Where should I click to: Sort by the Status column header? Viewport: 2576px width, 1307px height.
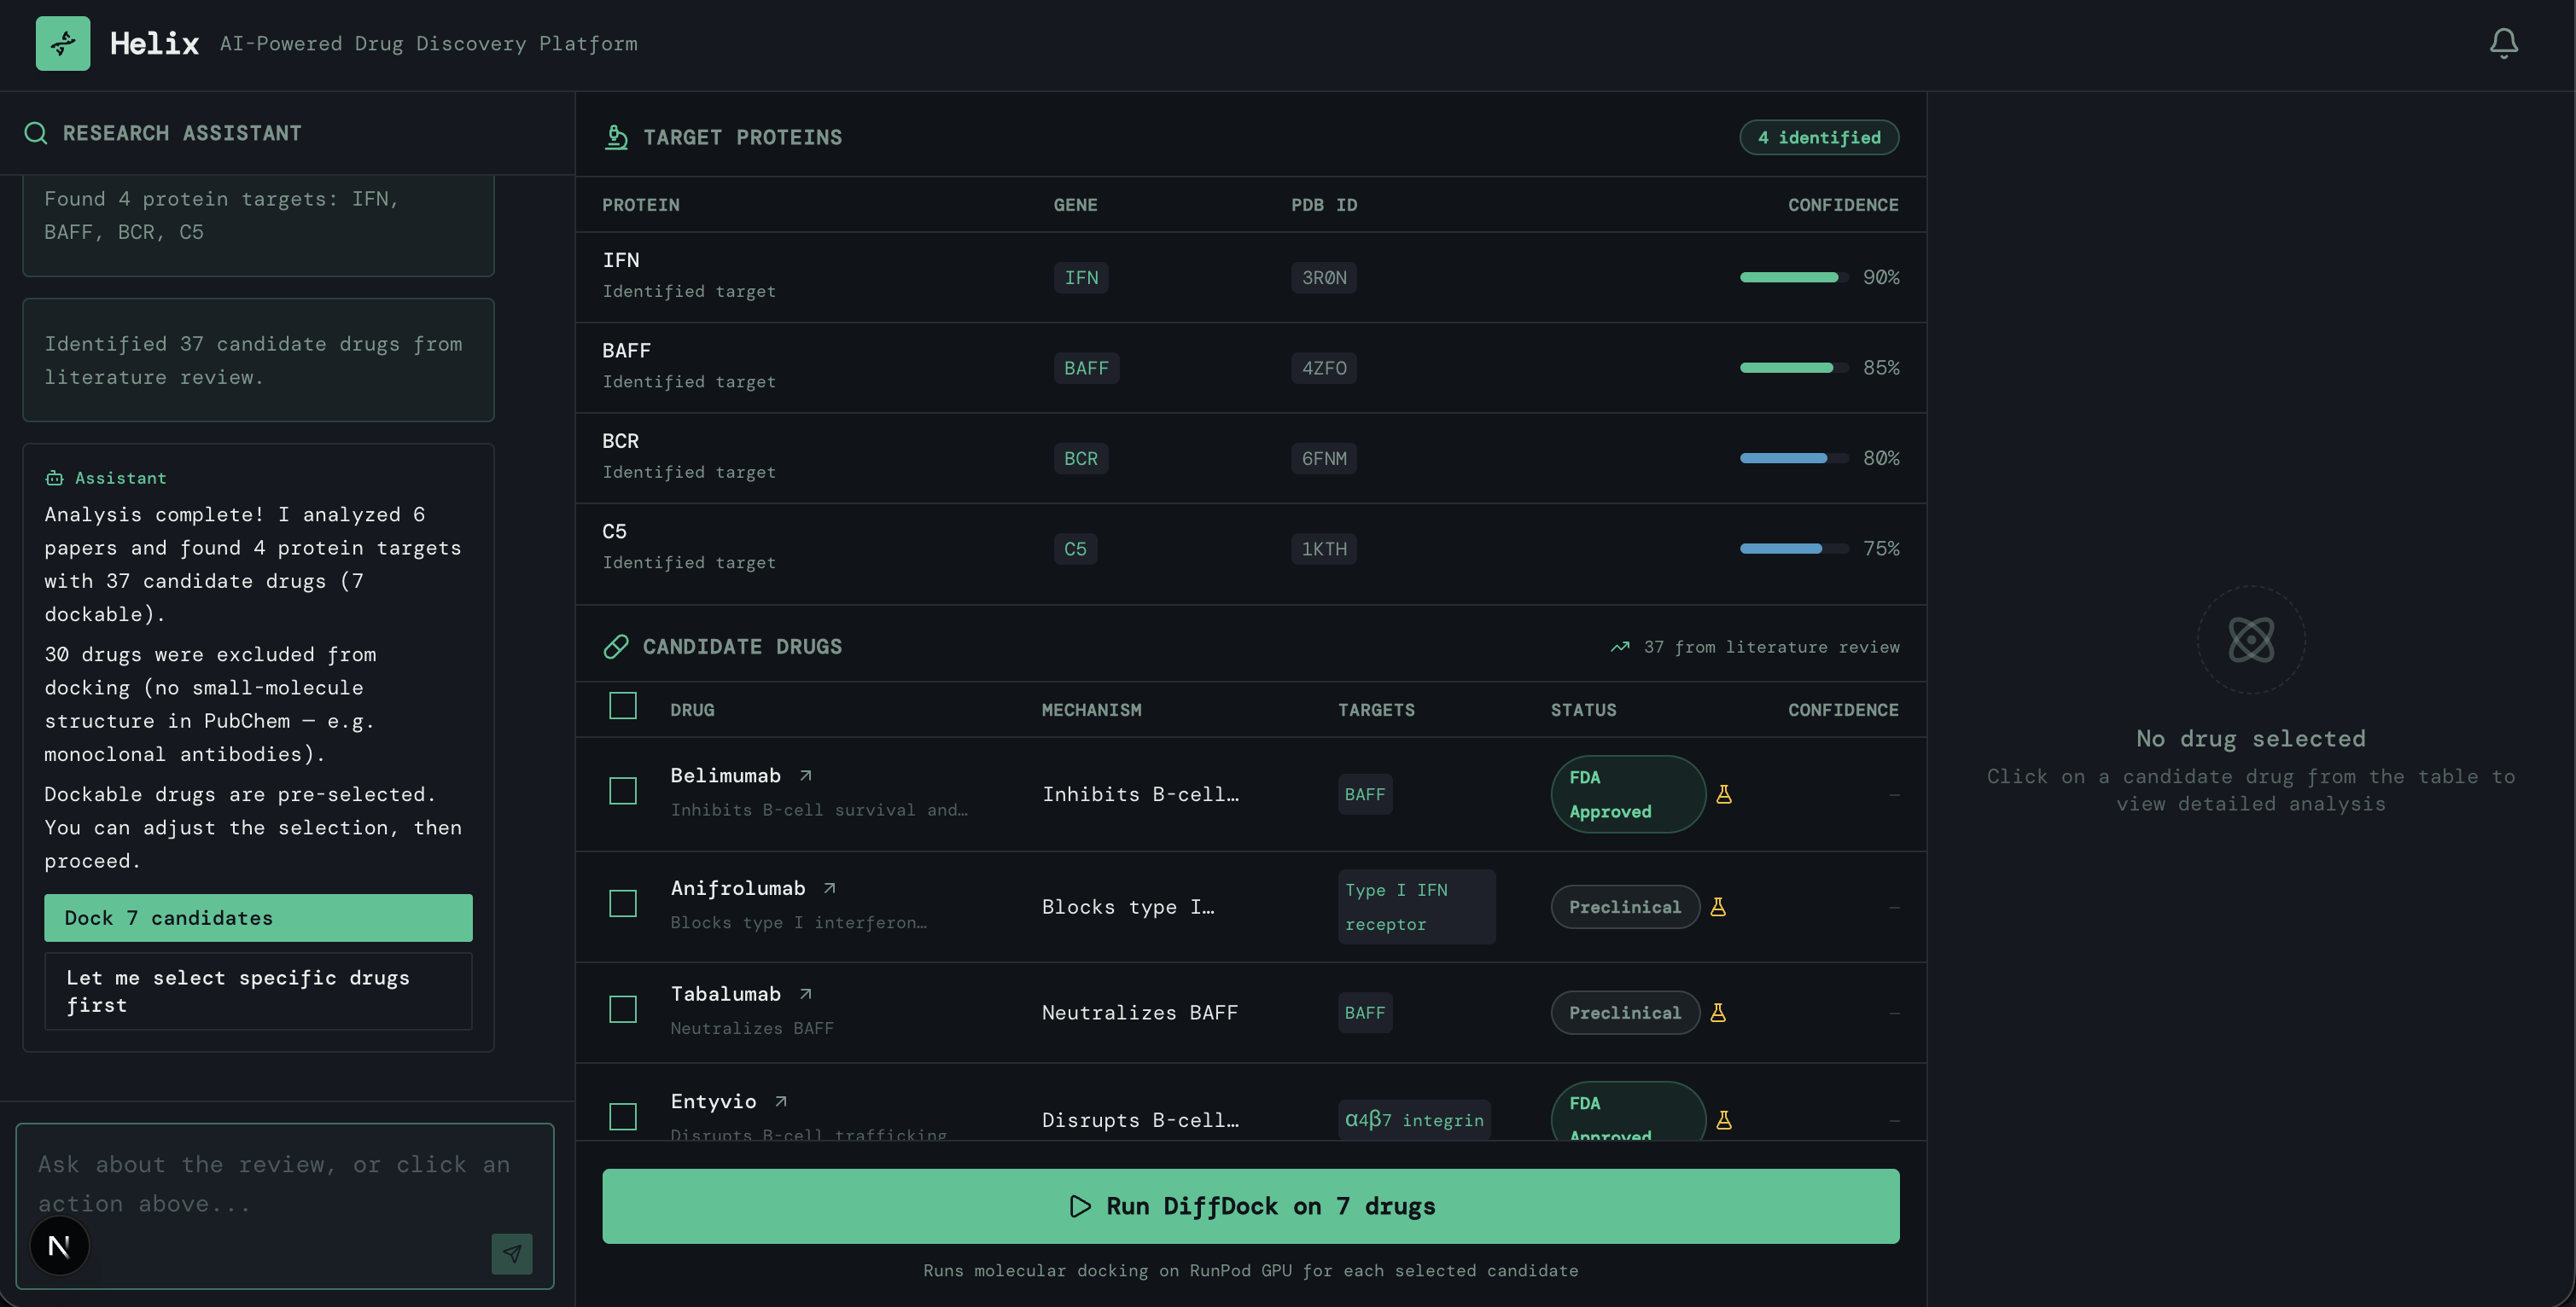tap(1583, 710)
